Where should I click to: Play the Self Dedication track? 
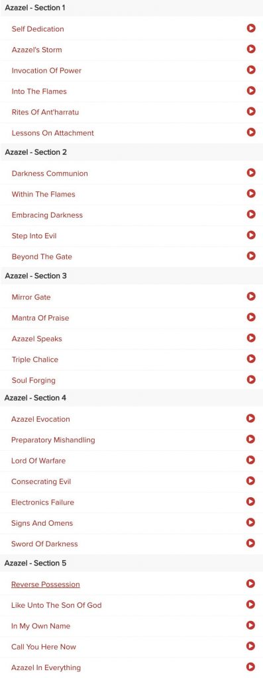tap(251, 28)
